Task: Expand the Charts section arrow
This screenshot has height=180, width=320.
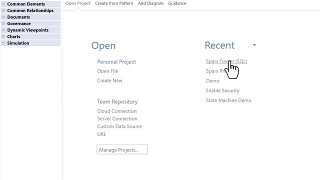Action: pos(3,36)
